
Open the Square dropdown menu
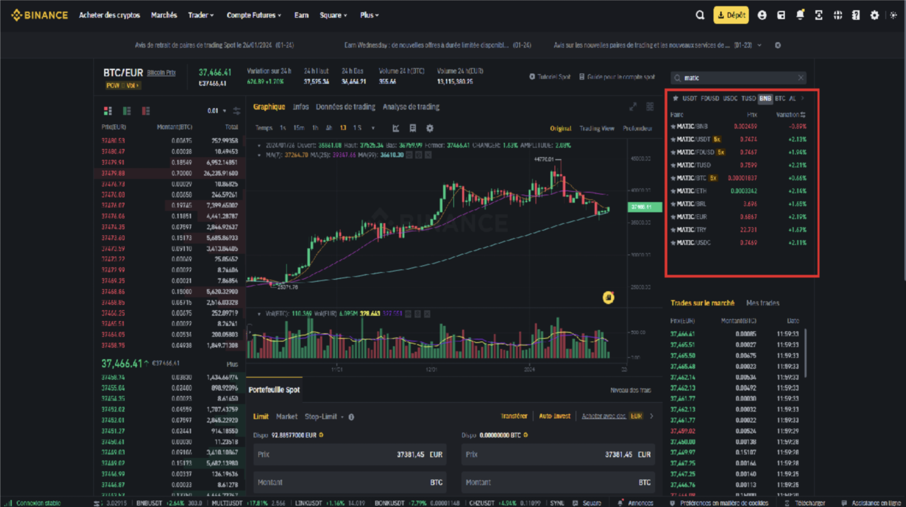click(333, 15)
